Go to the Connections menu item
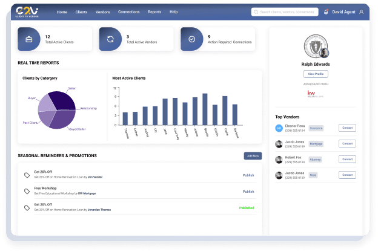Viewport: 378px width, 252px height. coord(128,11)
